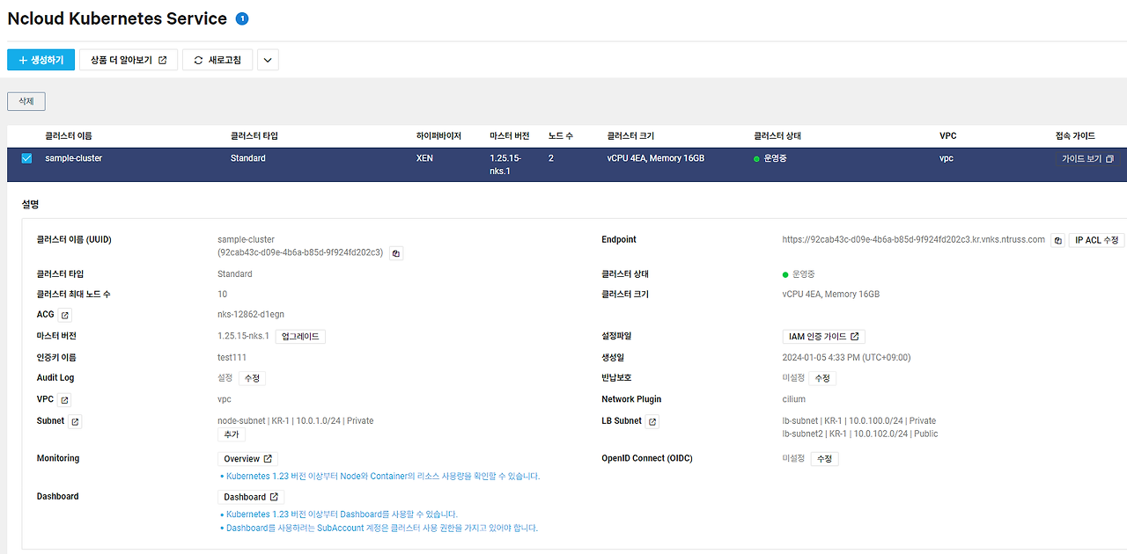Open the ACG external link icon
Viewport: 1127px width, 554px height.
click(x=65, y=315)
